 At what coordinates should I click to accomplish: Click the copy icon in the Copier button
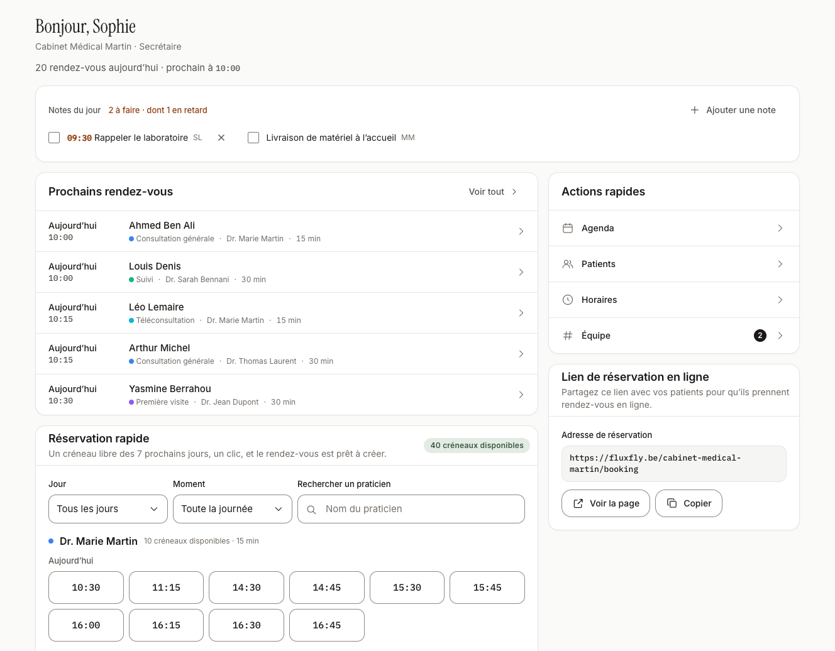[672, 503]
